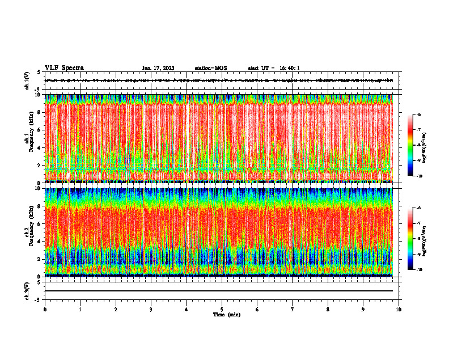Viewport: 449px width, 347px height.
Task: Click the ch.2 frequency tick label "6"
Action: (x=39, y=224)
